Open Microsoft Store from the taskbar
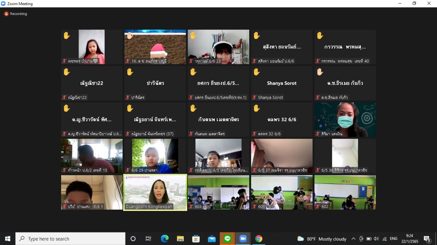This screenshot has width=437, height=245. (196, 239)
